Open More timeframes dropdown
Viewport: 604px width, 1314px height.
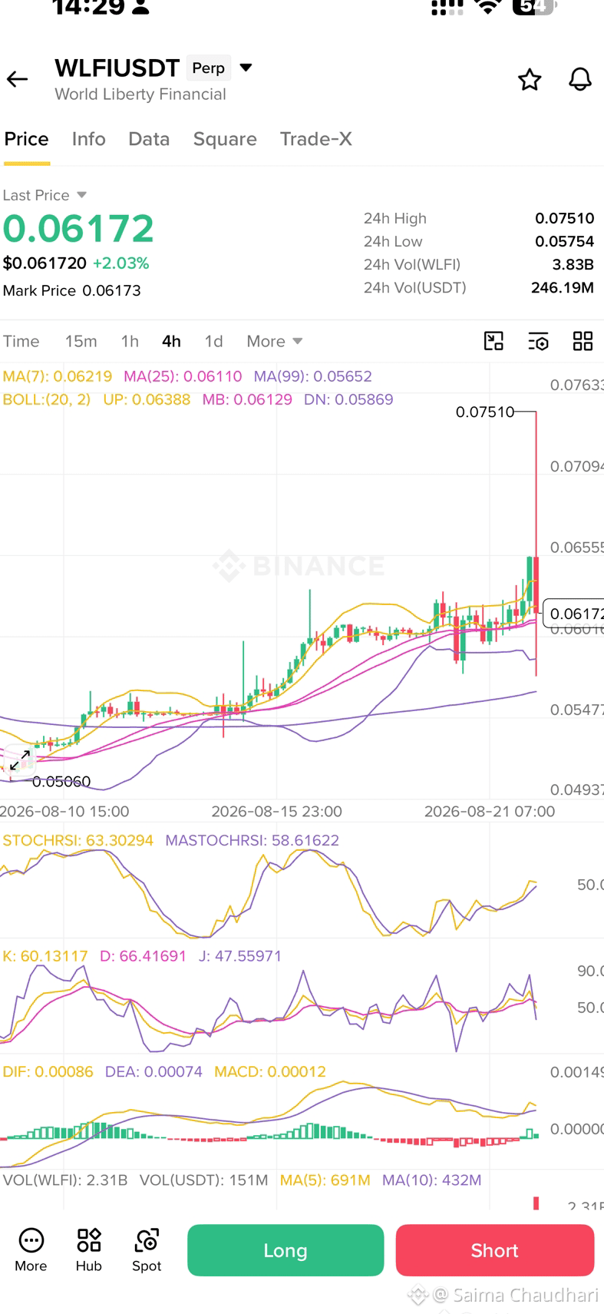coord(274,341)
